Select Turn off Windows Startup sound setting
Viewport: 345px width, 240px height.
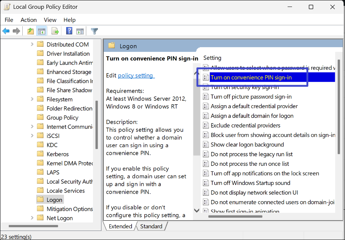click(250, 183)
